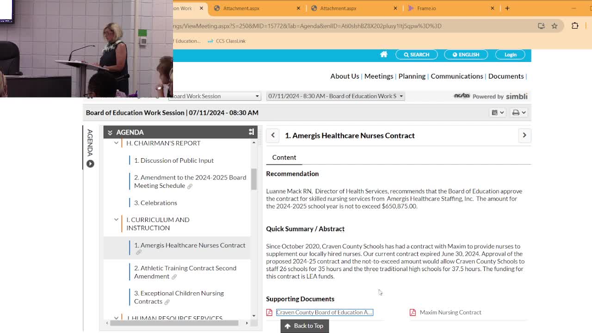This screenshot has height=333, width=592.
Task: Select Amendment to the 2024-2025 Board Meeting Schedule
Action: [x=190, y=182]
